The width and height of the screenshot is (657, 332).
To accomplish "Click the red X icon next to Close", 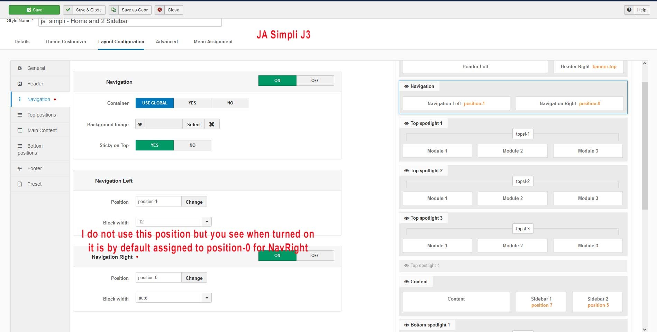I will tap(160, 10).
